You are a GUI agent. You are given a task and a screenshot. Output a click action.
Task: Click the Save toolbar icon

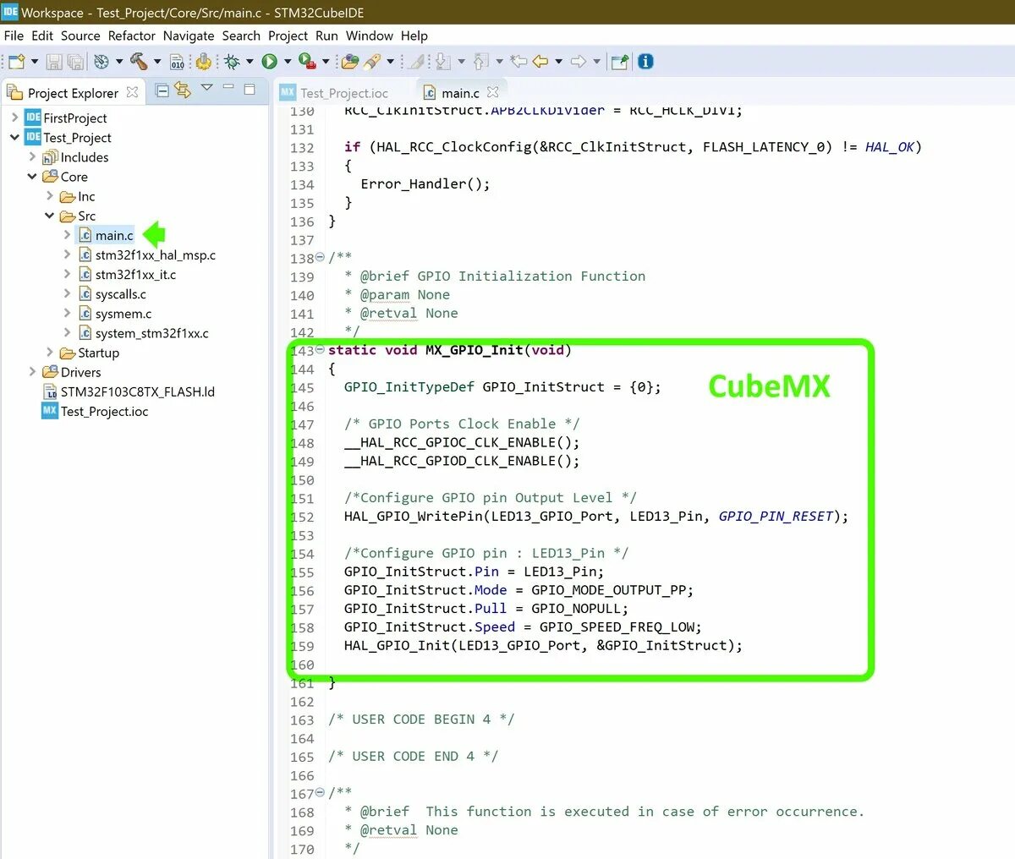click(x=54, y=62)
